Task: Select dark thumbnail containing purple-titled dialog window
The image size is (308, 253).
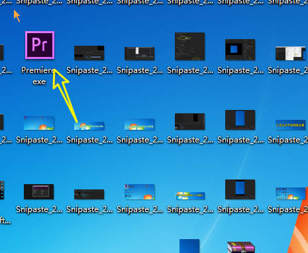Action: click(39, 191)
